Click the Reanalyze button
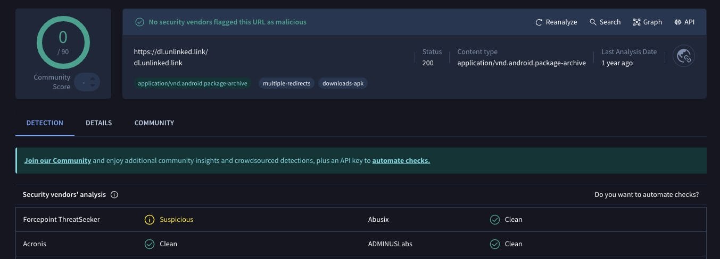 [x=556, y=22]
